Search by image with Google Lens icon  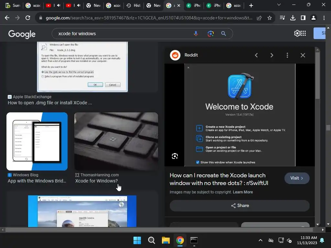(210, 34)
